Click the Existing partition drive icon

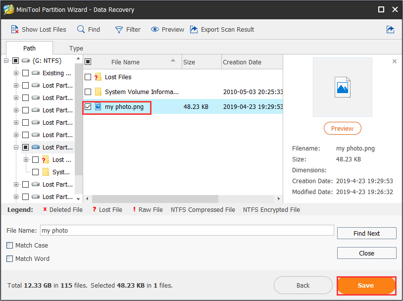(36, 73)
